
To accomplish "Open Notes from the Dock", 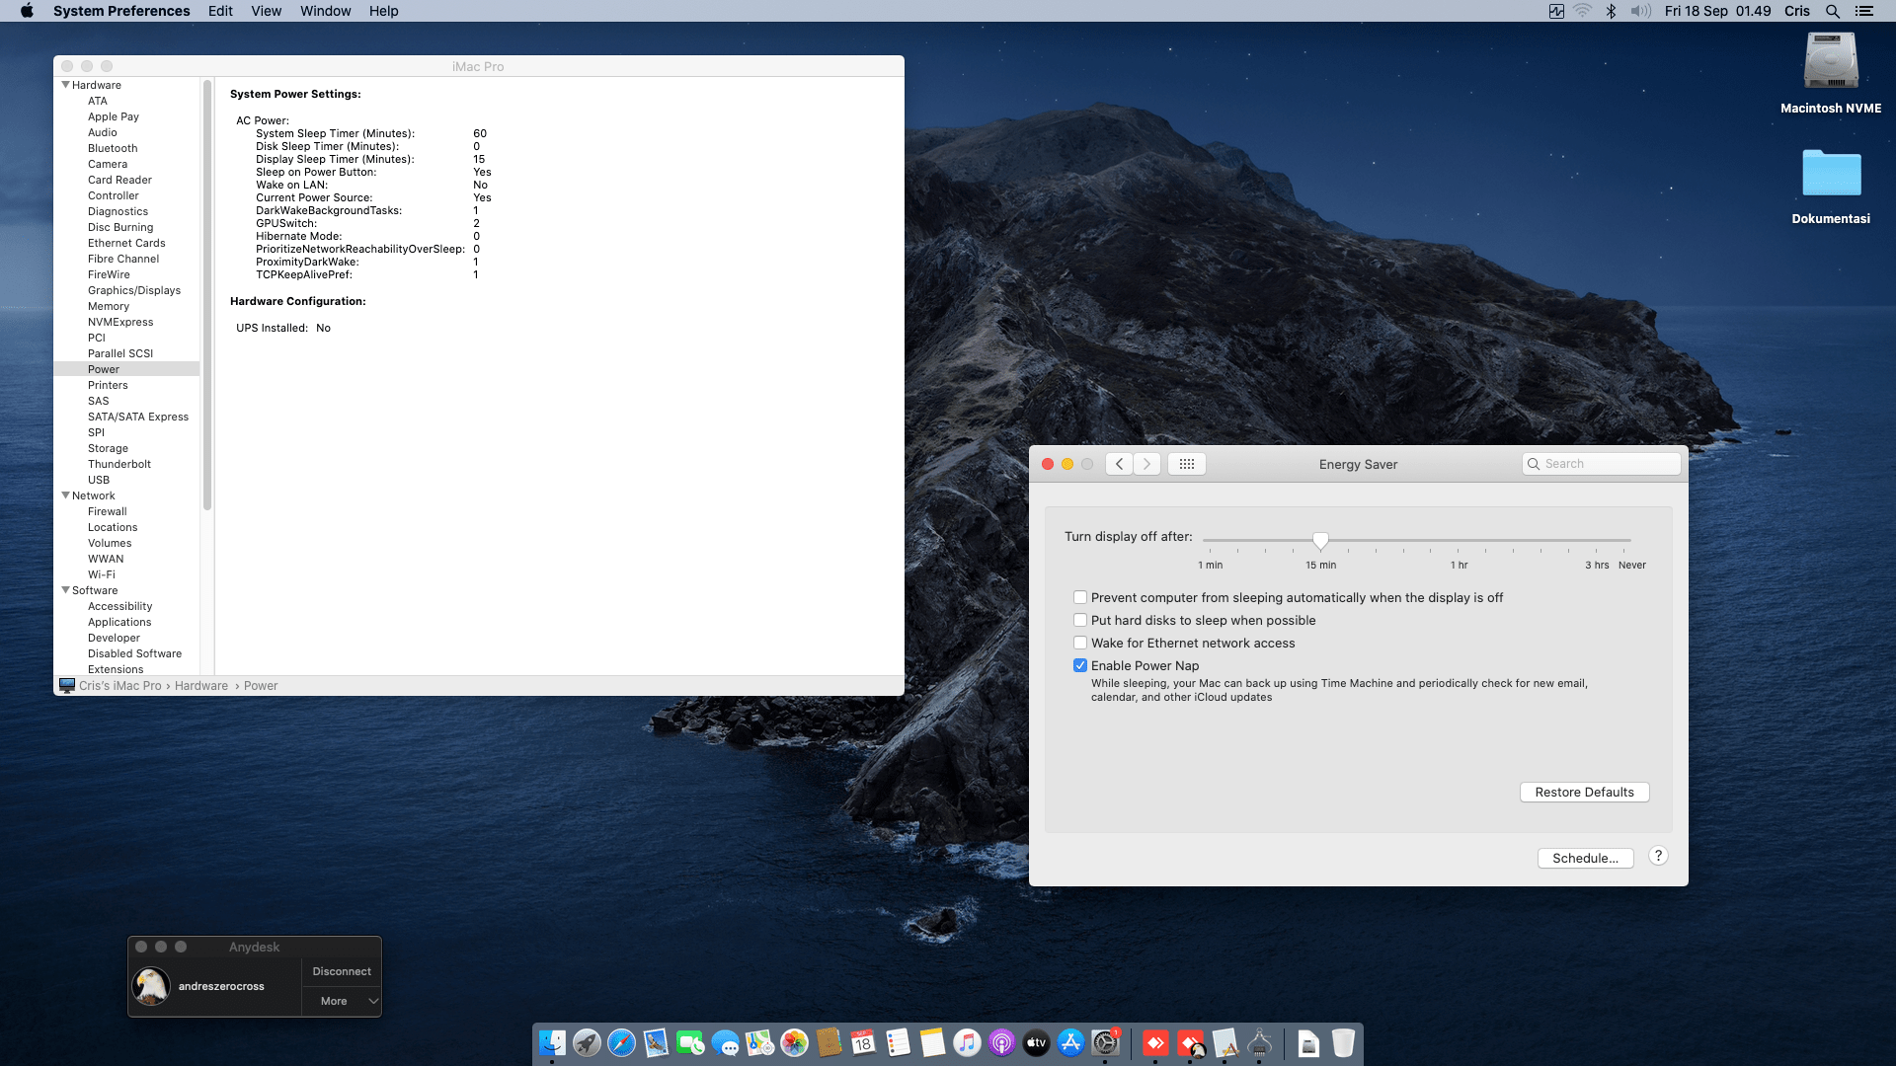I will (932, 1042).
